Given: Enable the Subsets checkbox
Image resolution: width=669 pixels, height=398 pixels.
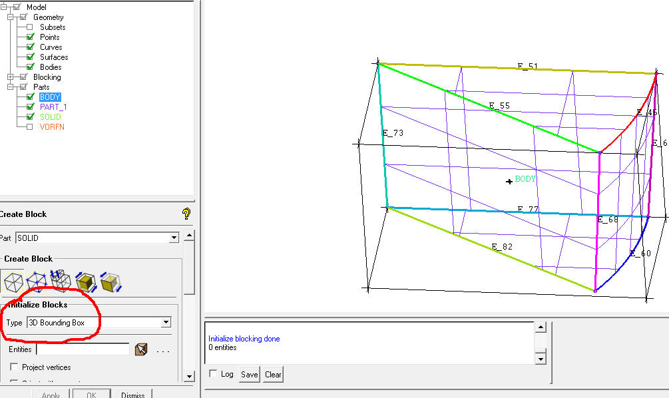Looking at the screenshot, I should 29,27.
